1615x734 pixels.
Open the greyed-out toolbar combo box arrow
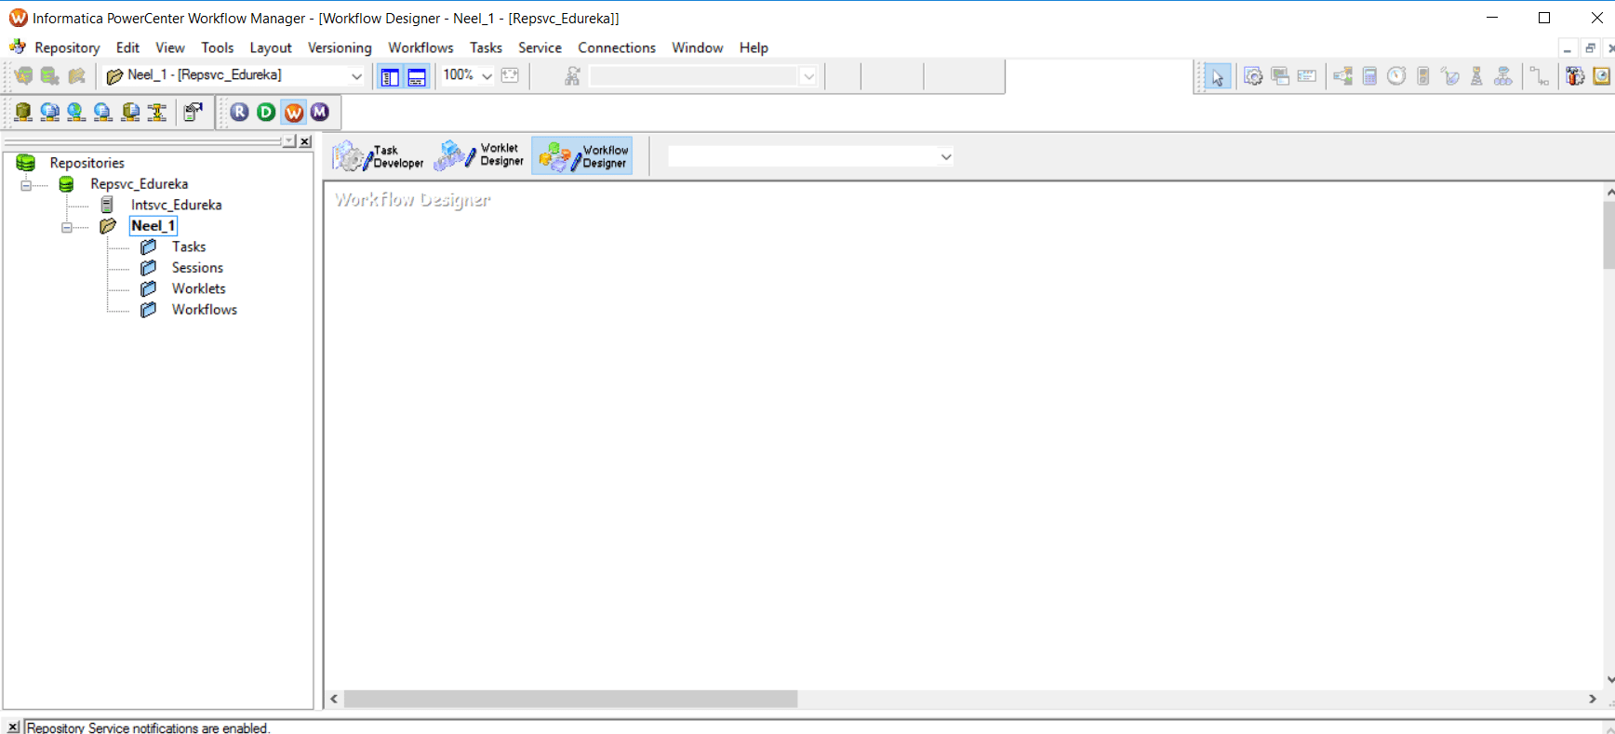pyautogui.click(x=808, y=76)
